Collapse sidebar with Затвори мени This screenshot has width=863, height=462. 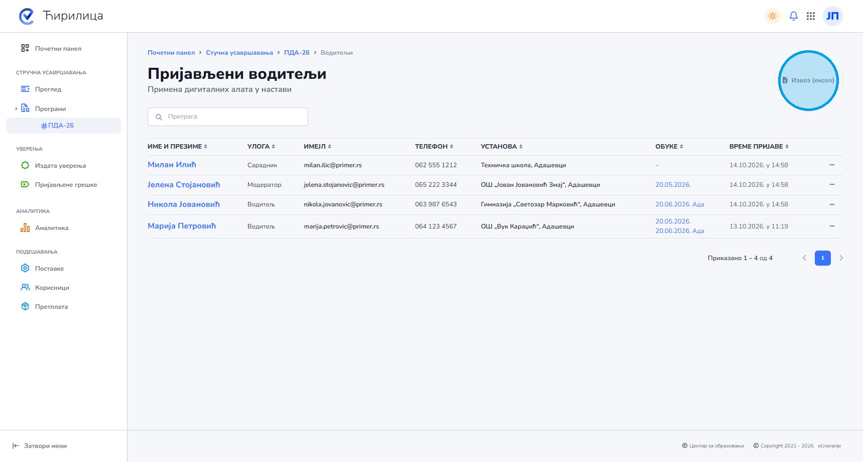click(40, 446)
